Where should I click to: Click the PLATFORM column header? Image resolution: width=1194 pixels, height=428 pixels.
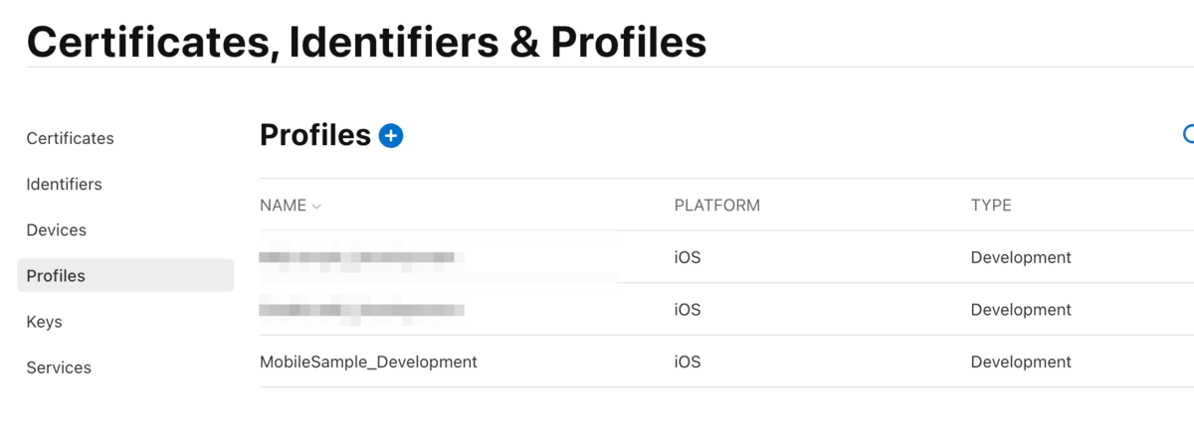tap(716, 206)
